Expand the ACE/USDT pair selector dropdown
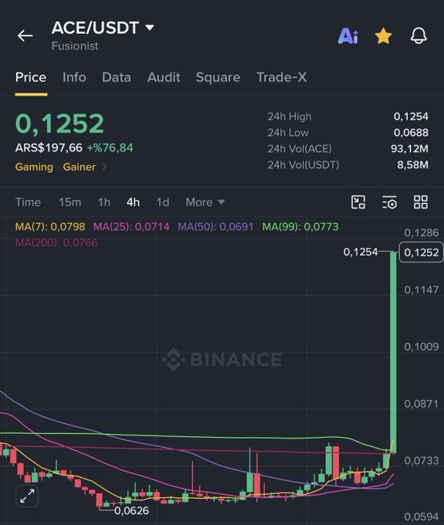Viewport: 444px width, 525px height. point(150,27)
